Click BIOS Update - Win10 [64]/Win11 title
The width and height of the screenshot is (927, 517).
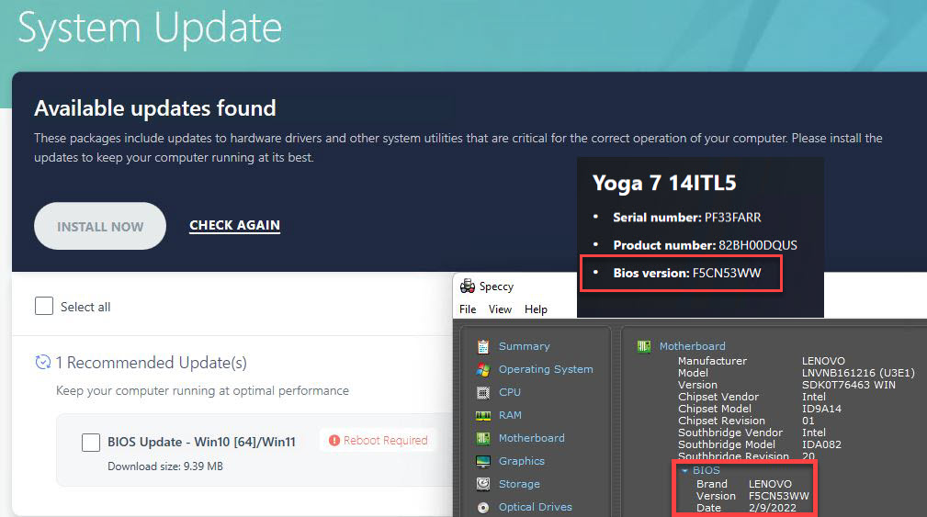pyautogui.click(x=201, y=442)
